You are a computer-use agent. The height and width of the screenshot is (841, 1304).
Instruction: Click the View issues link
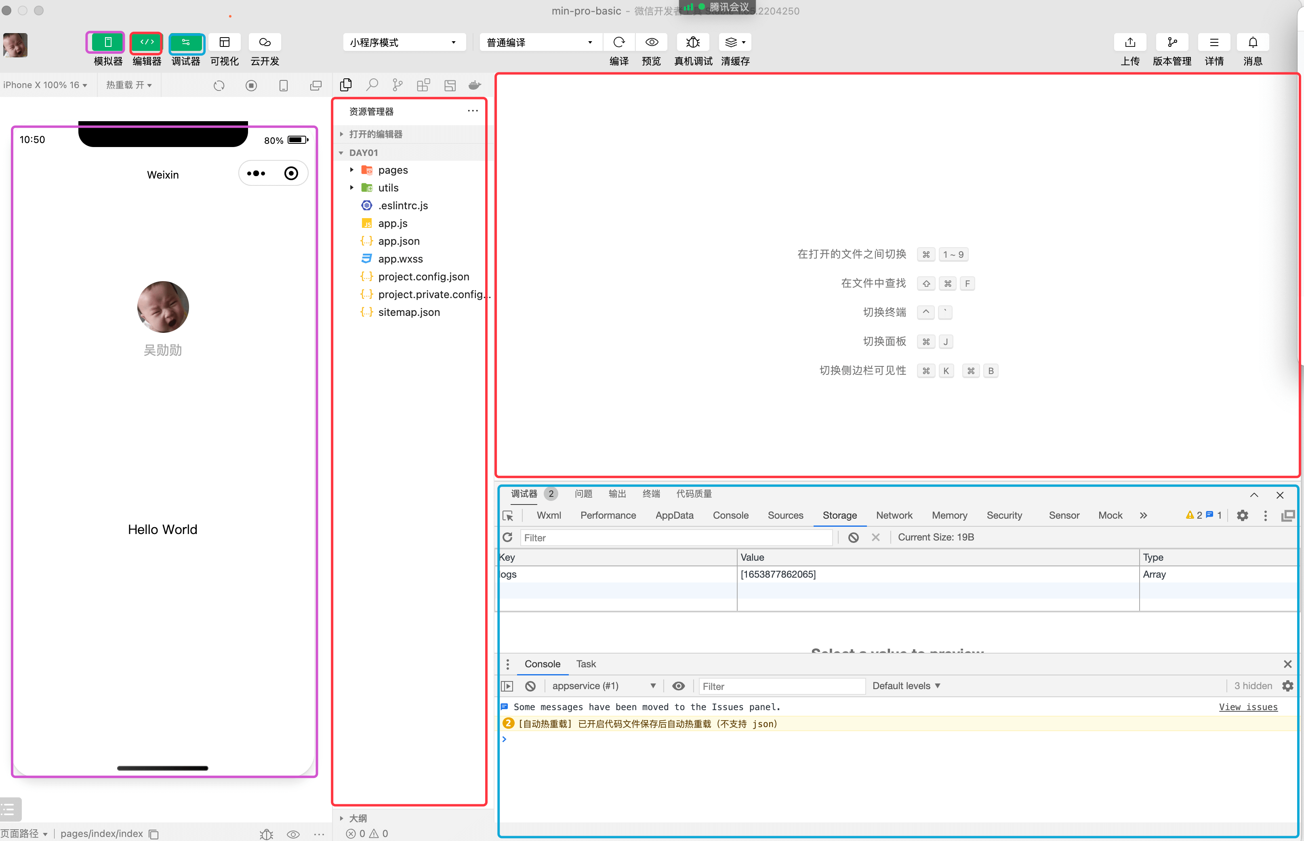click(x=1248, y=707)
